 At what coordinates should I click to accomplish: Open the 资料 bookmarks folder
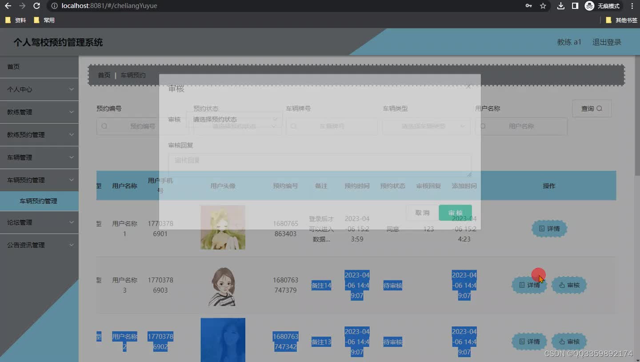click(x=16, y=20)
